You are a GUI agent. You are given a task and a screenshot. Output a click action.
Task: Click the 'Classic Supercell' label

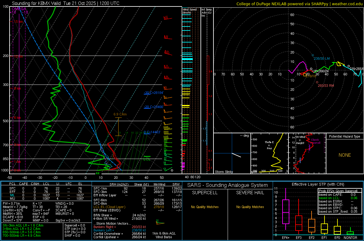coord(315,141)
